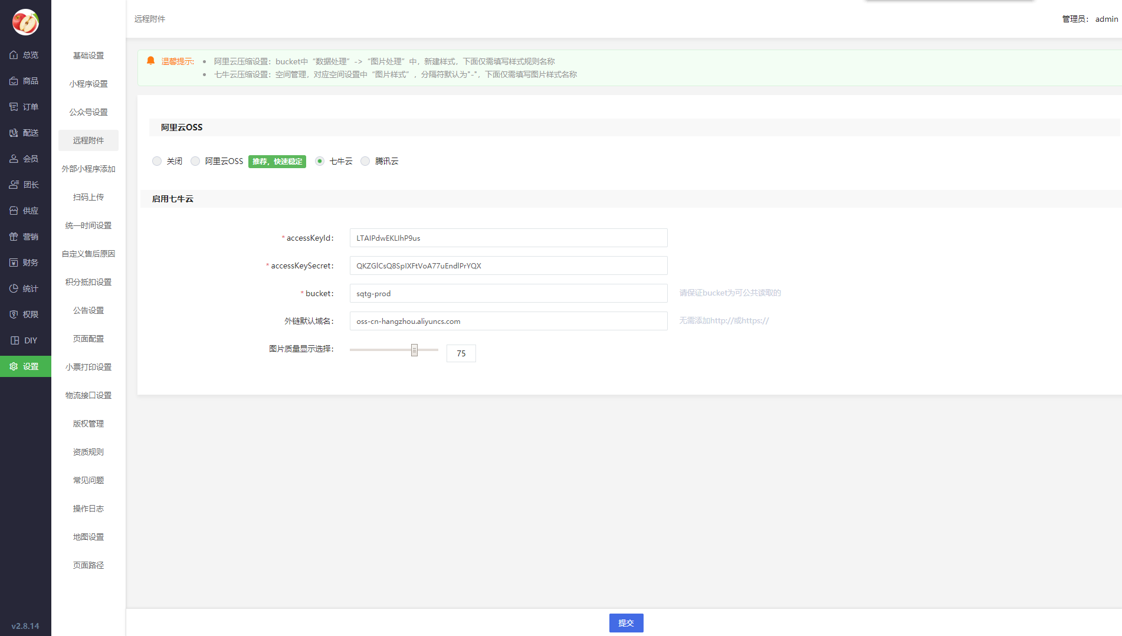Open 扫码上传 submenu item
This screenshot has height=636, width=1122.
point(88,197)
